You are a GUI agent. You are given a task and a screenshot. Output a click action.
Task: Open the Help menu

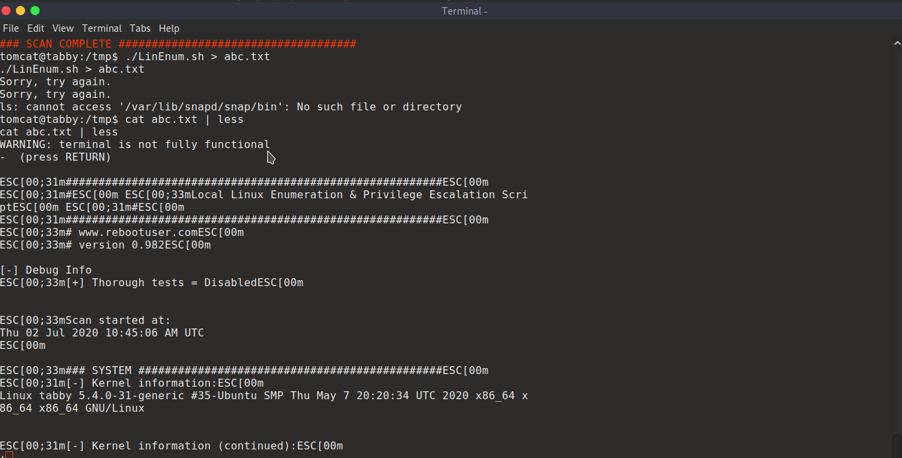click(169, 28)
